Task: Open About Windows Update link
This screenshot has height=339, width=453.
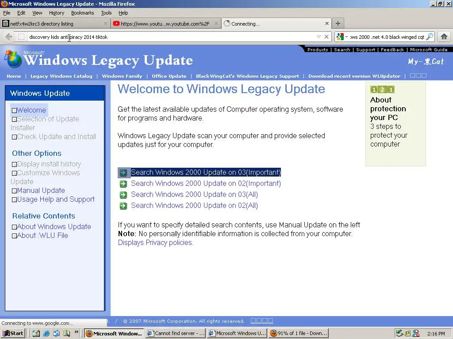Action: tap(54, 227)
